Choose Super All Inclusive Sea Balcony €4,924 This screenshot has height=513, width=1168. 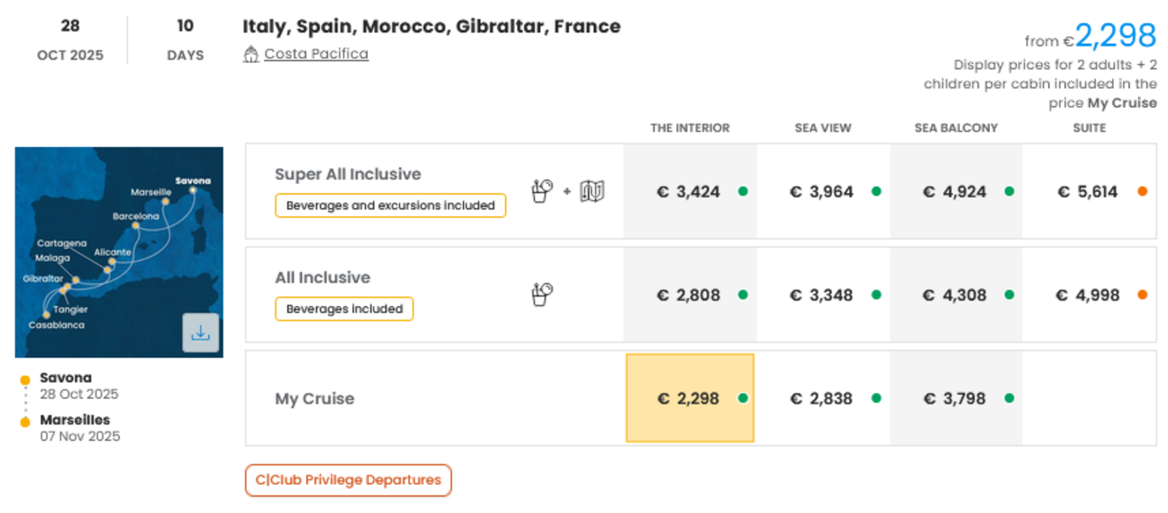coord(954,192)
